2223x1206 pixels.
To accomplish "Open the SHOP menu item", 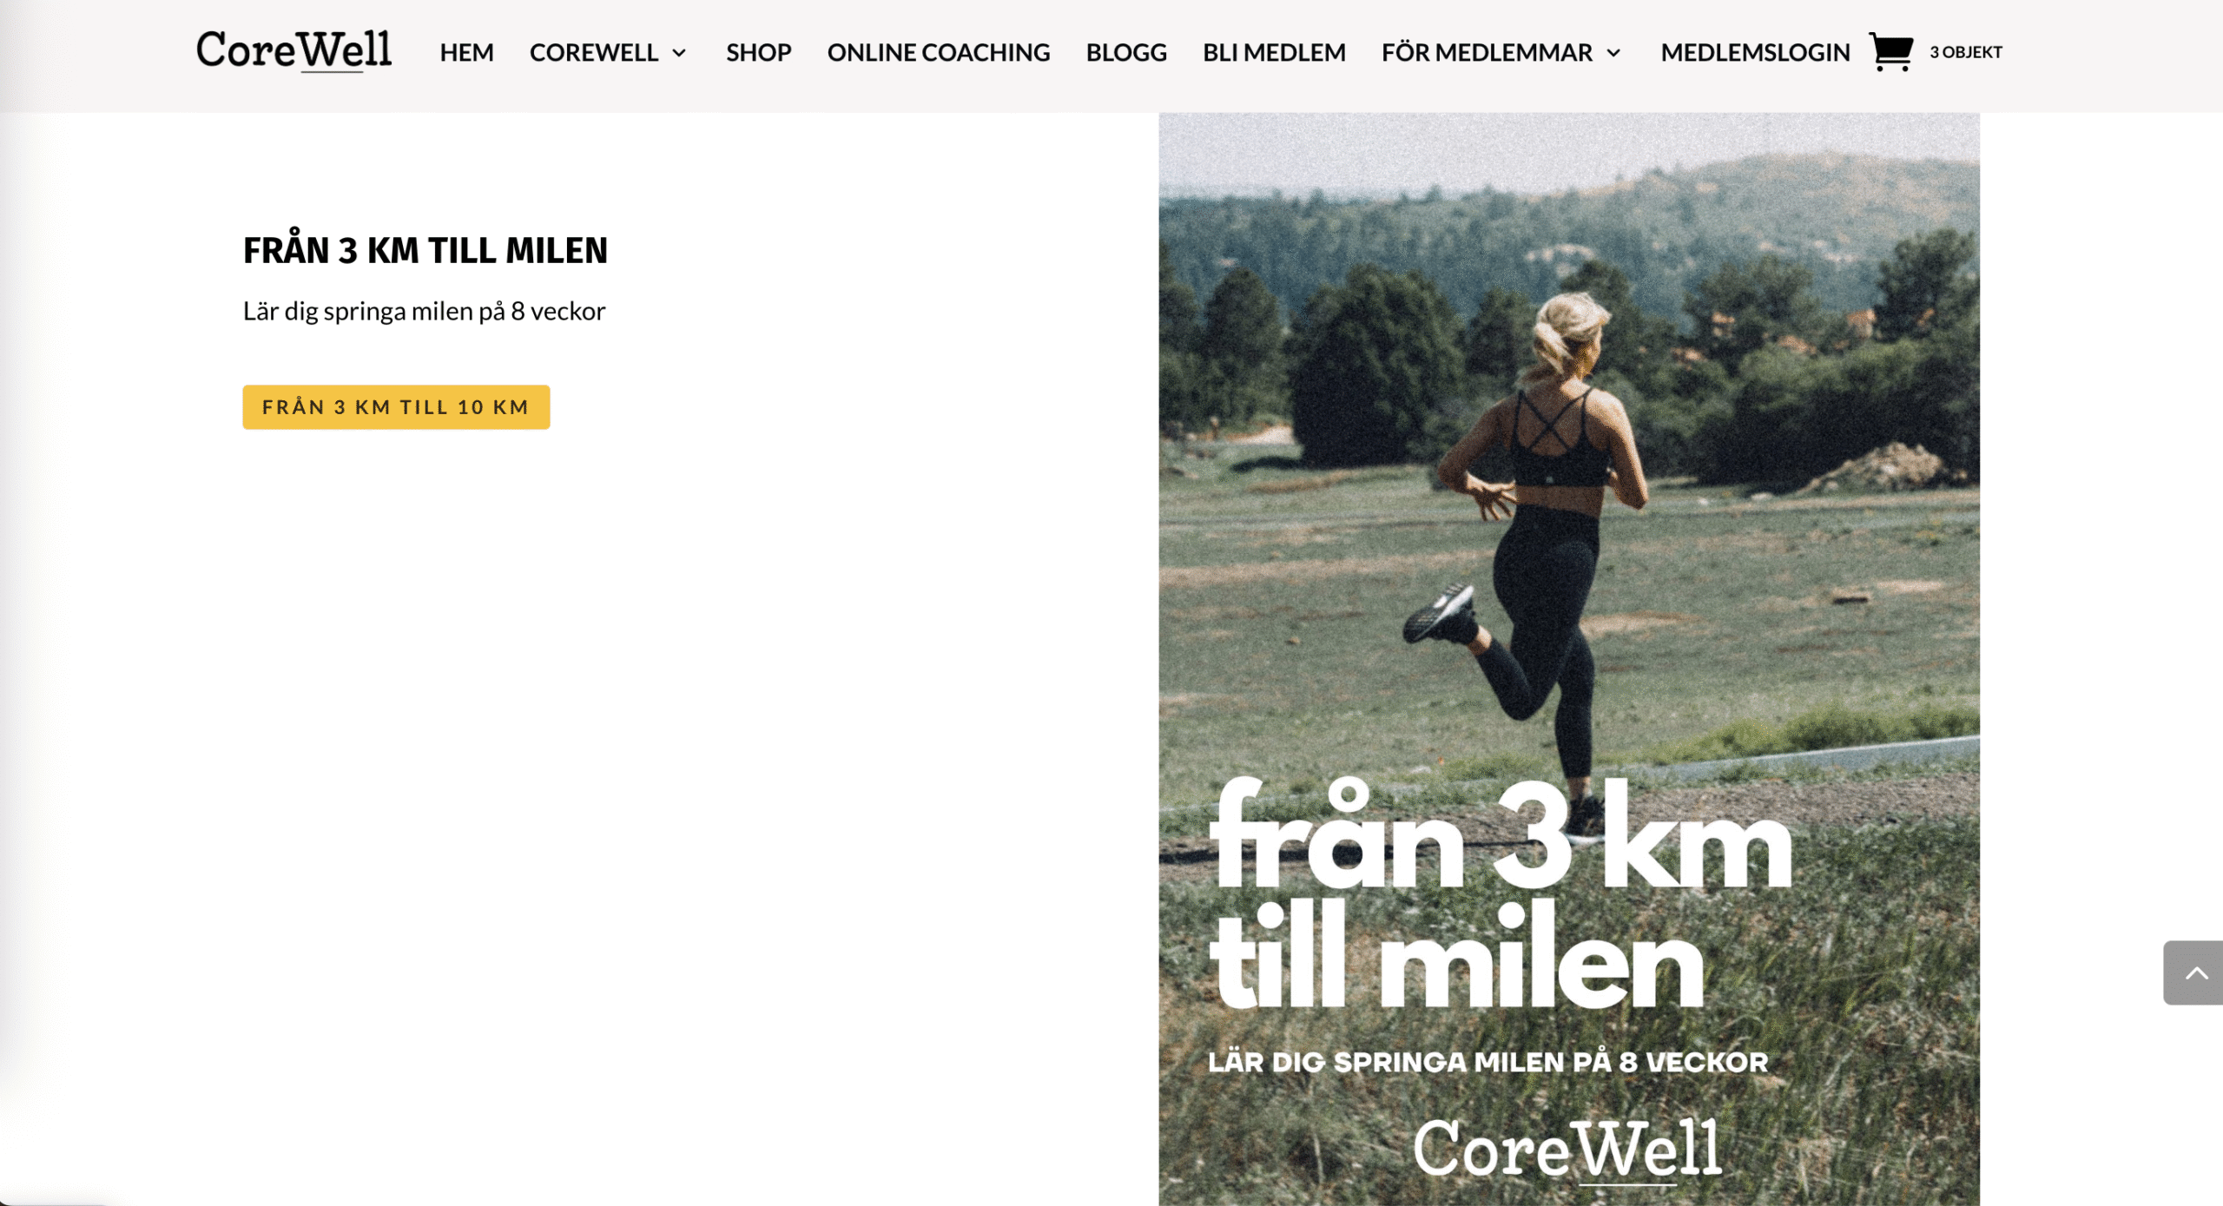I will click(758, 52).
